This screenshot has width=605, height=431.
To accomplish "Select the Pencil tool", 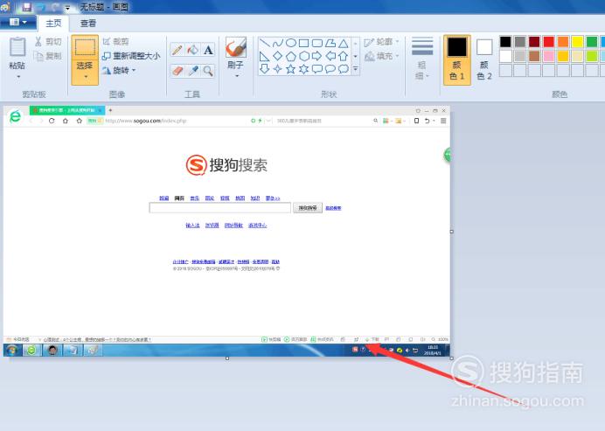I will pos(177,50).
